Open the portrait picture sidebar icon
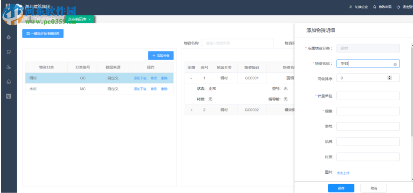 coord(8,96)
